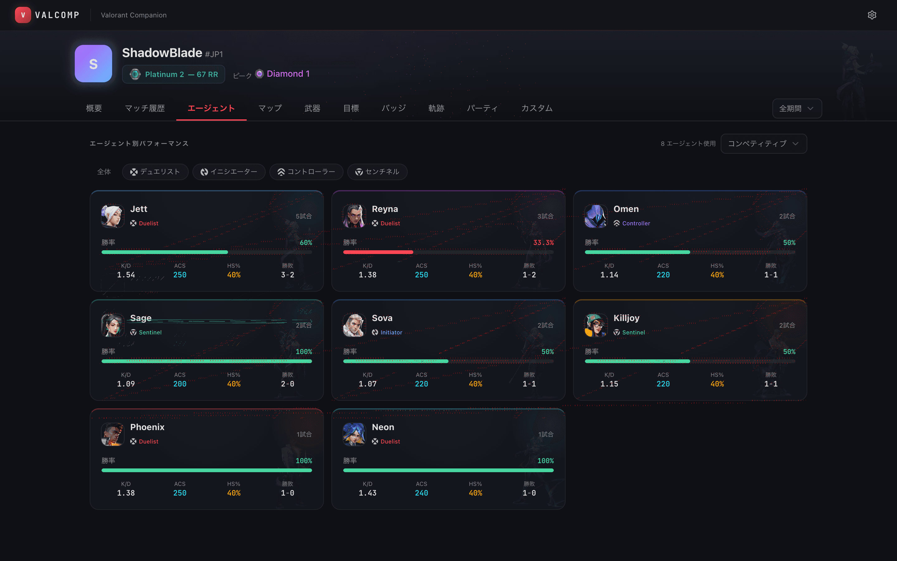Click the Valorant Companion subtitle
Image resolution: width=897 pixels, height=561 pixels.
coord(134,15)
